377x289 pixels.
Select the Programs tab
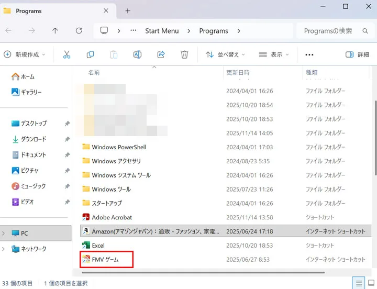click(56, 11)
